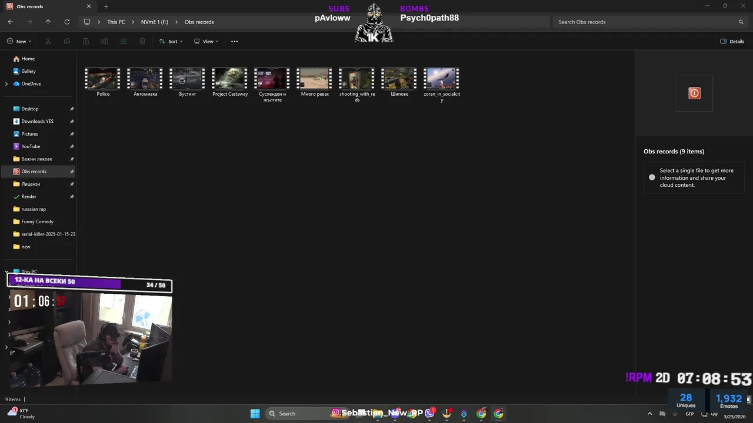Click the Paste clipboard icon
Screen dimensions: 753x423
pyautogui.click(x=86, y=41)
